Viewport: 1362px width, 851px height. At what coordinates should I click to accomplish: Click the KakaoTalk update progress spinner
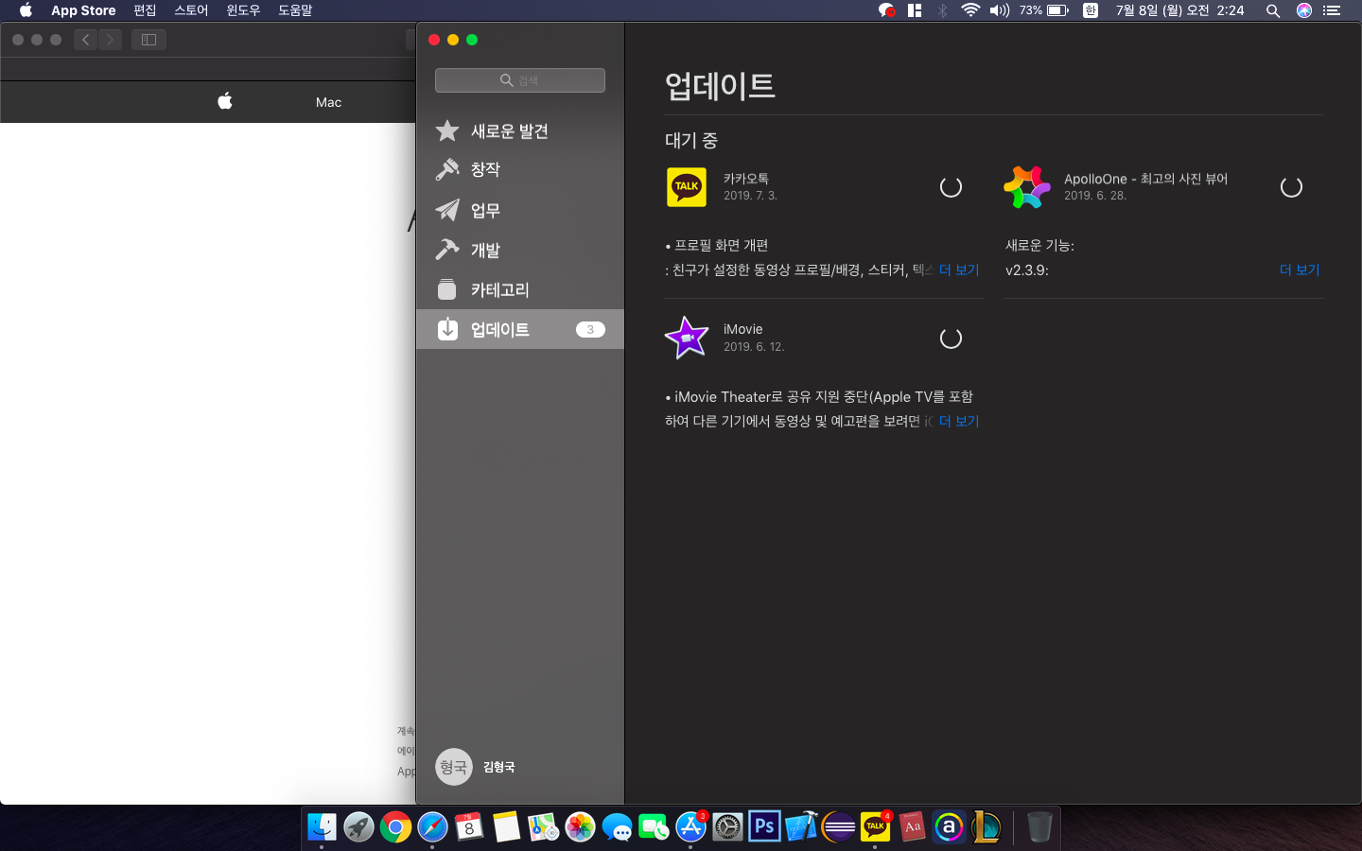point(951,187)
